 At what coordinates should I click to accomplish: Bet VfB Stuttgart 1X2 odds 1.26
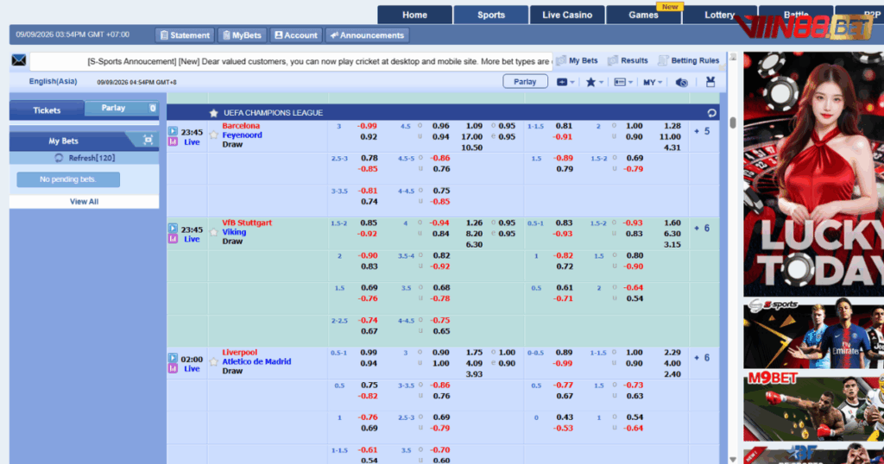474,223
